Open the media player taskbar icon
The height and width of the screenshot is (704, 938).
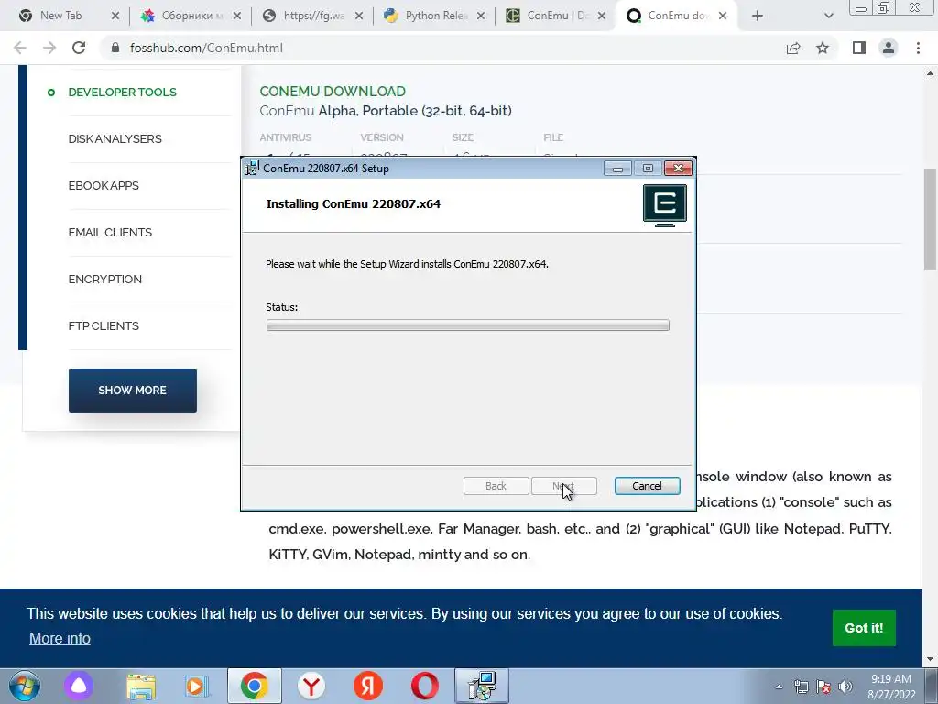[x=196, y=686]
